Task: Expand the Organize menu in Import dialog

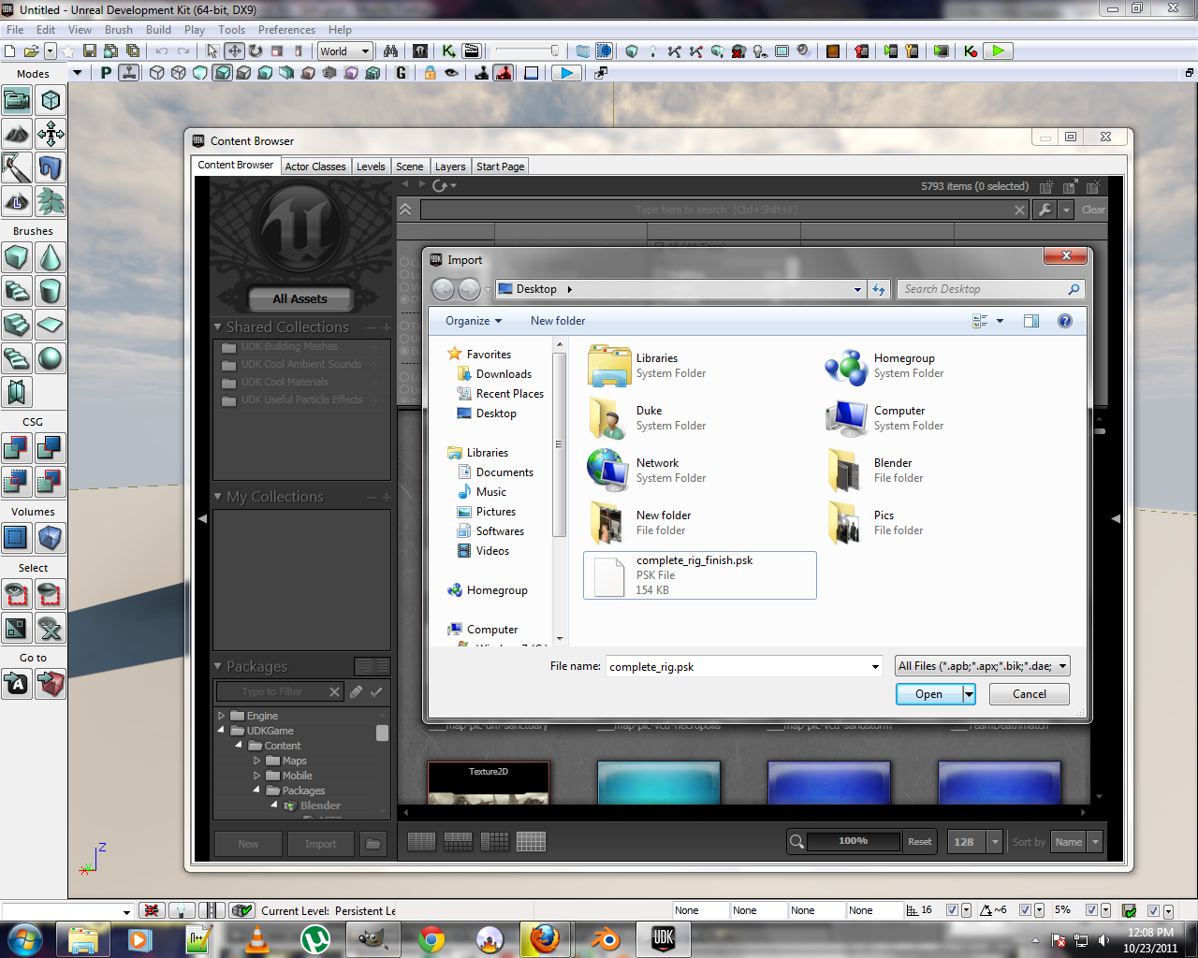Action: tap(474, 321)
